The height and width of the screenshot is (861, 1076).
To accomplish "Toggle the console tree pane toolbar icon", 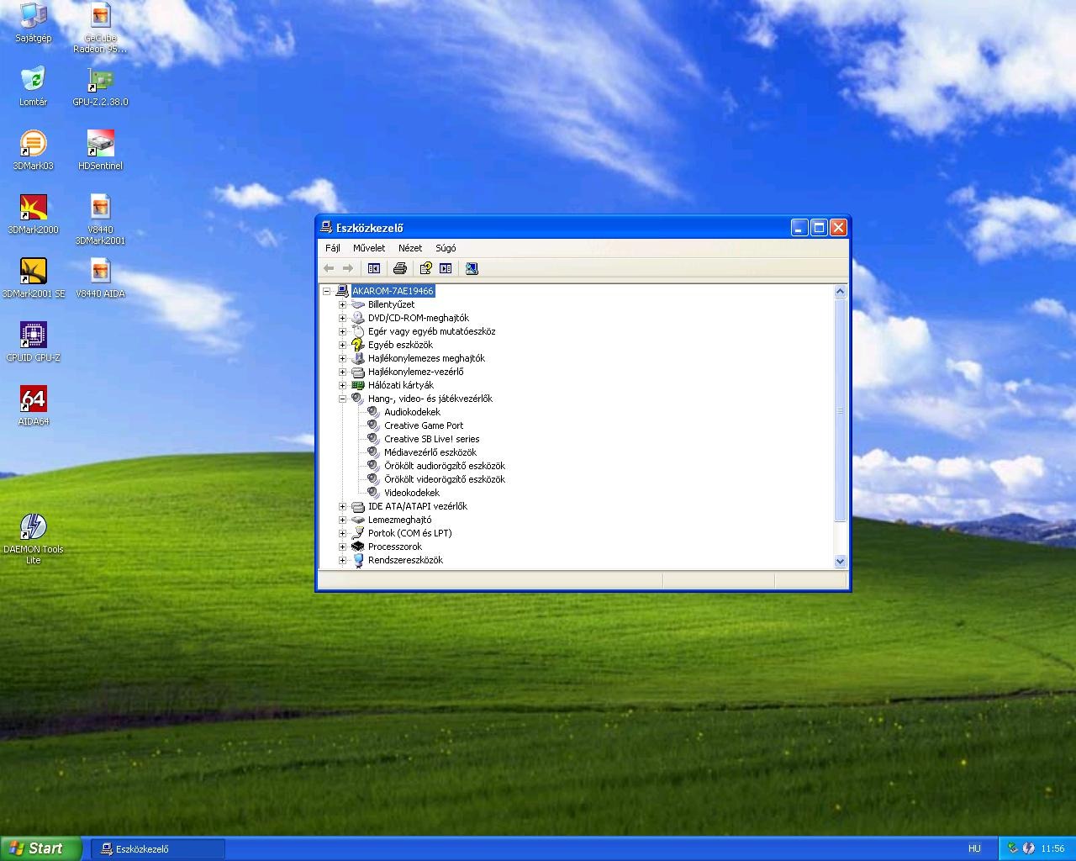I will click(x=374, y=268).
